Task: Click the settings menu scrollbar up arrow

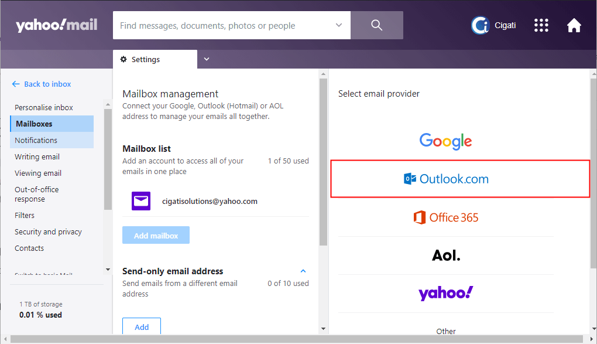Action: [x=108, y=104]
